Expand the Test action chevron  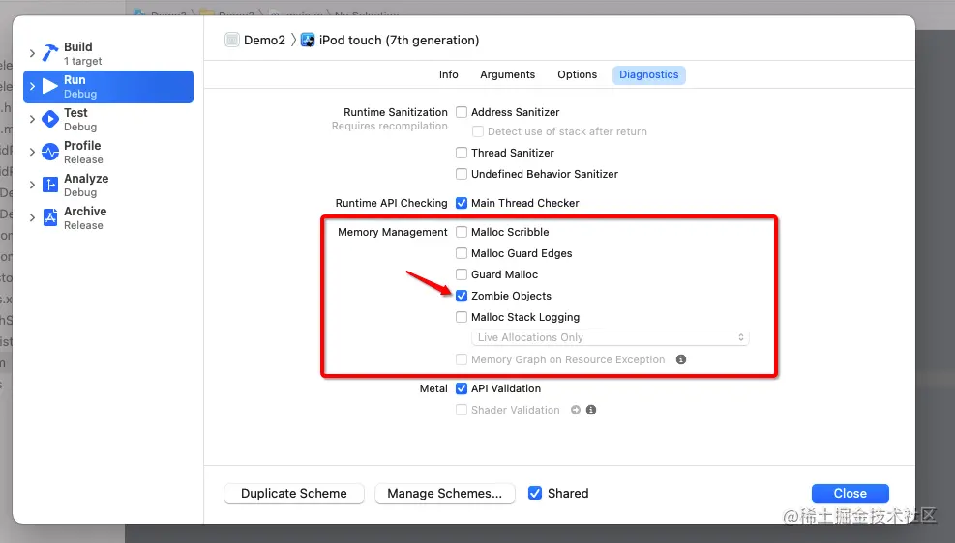[x=32, y=119]
